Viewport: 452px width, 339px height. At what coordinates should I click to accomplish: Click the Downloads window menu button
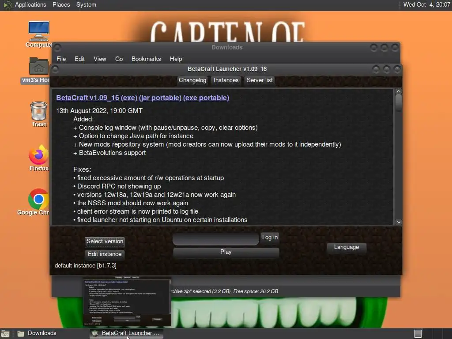click(x=57, y=47)
